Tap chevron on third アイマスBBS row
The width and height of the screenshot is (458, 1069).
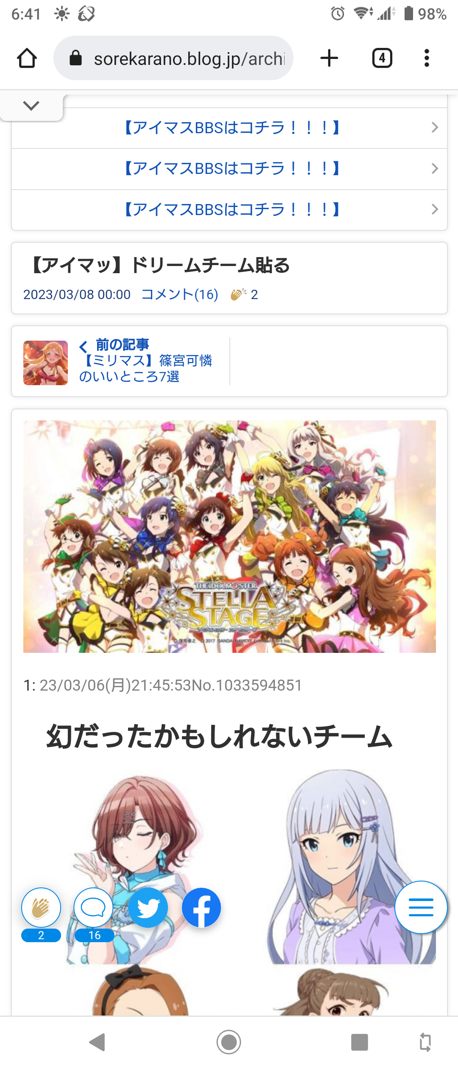[x=435, y=209]
